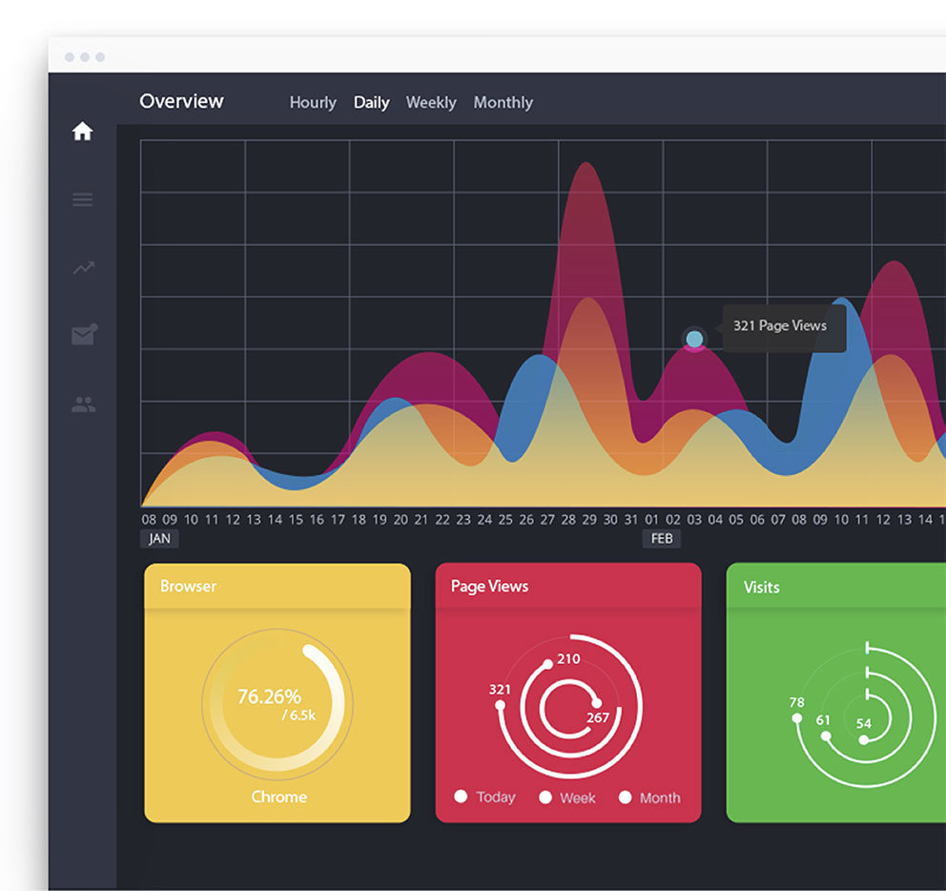This screenshot has height=891, width=946.
Task: Click the 78 value in Visits ring
Action: tap(796, 702)
